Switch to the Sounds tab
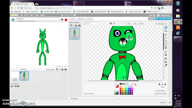192x108 pixels. (90, 19)
